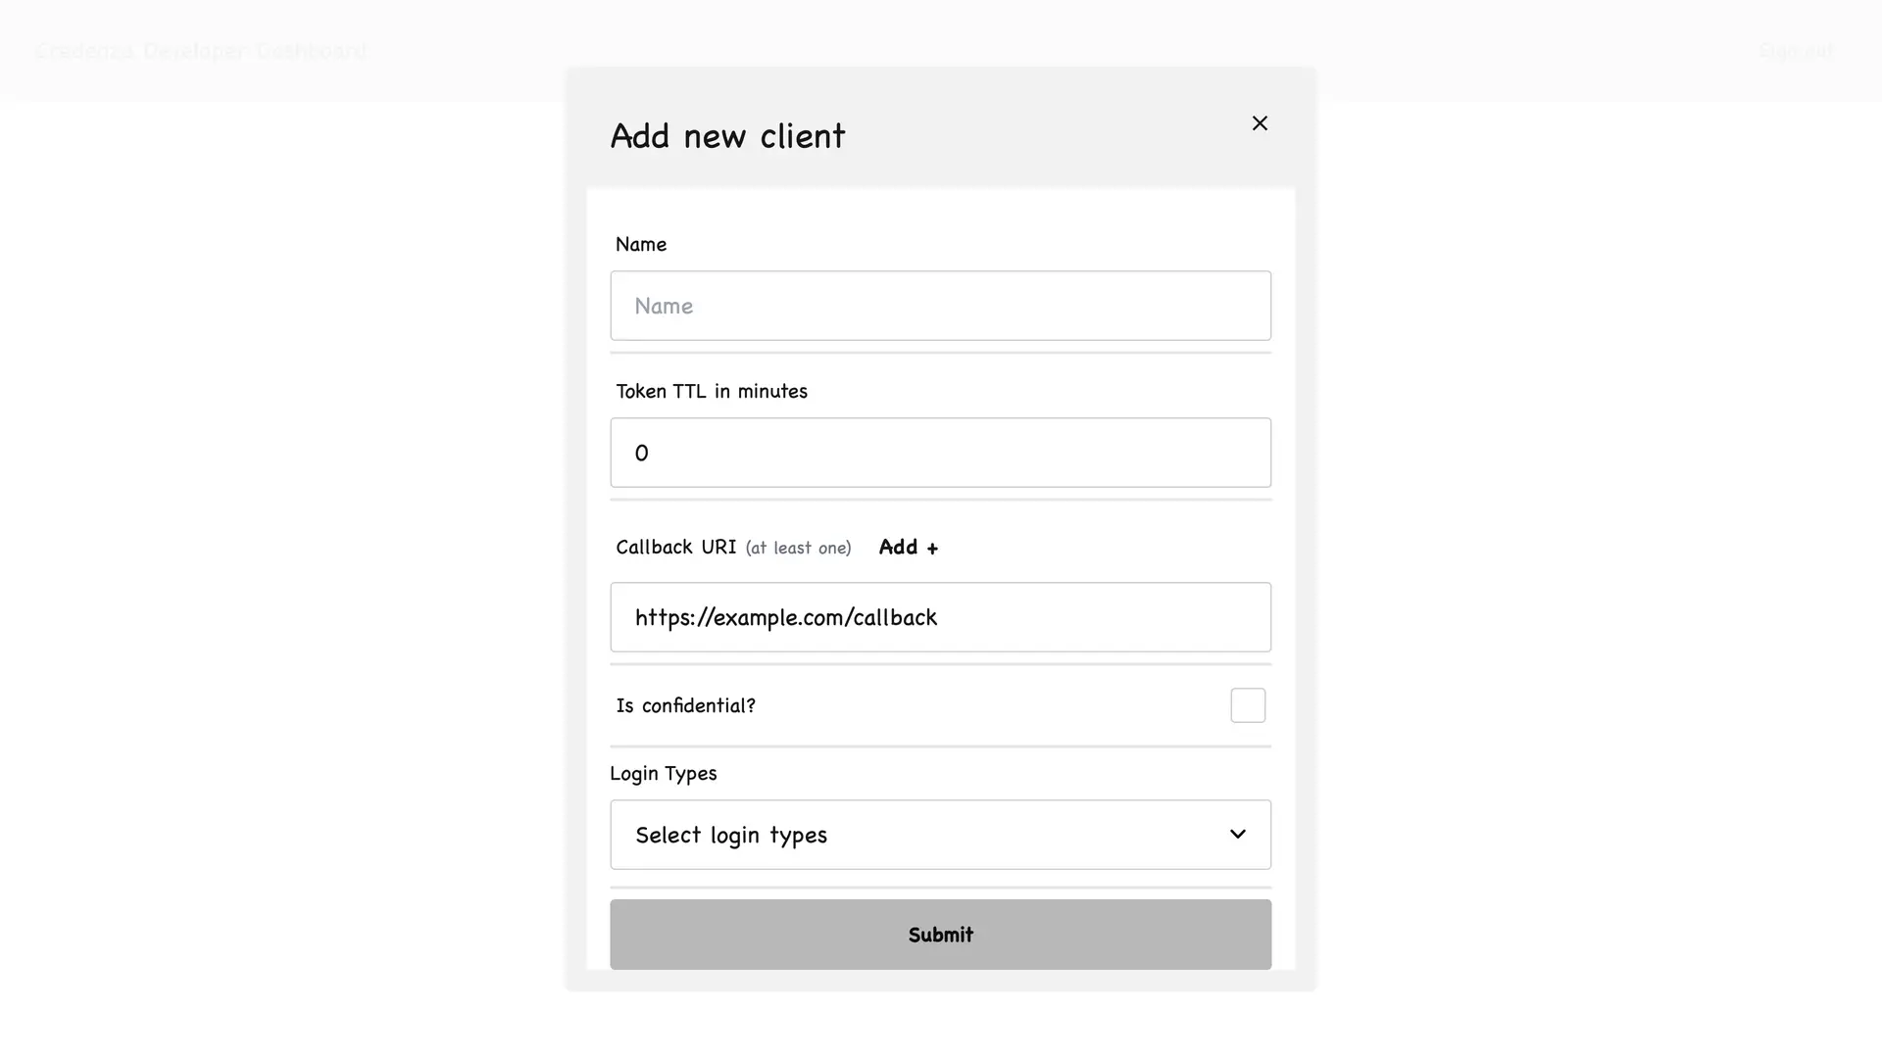Screen dimensions: 1882x1058
Task: Enable the confidential client option
Action: pyautogui.click(x=1247, y=704)
